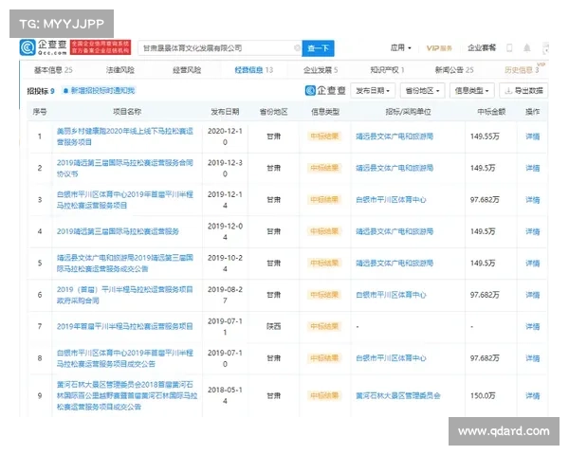Click the company name search input field
The image size is (569, 455).
click(x=218, y=47)
